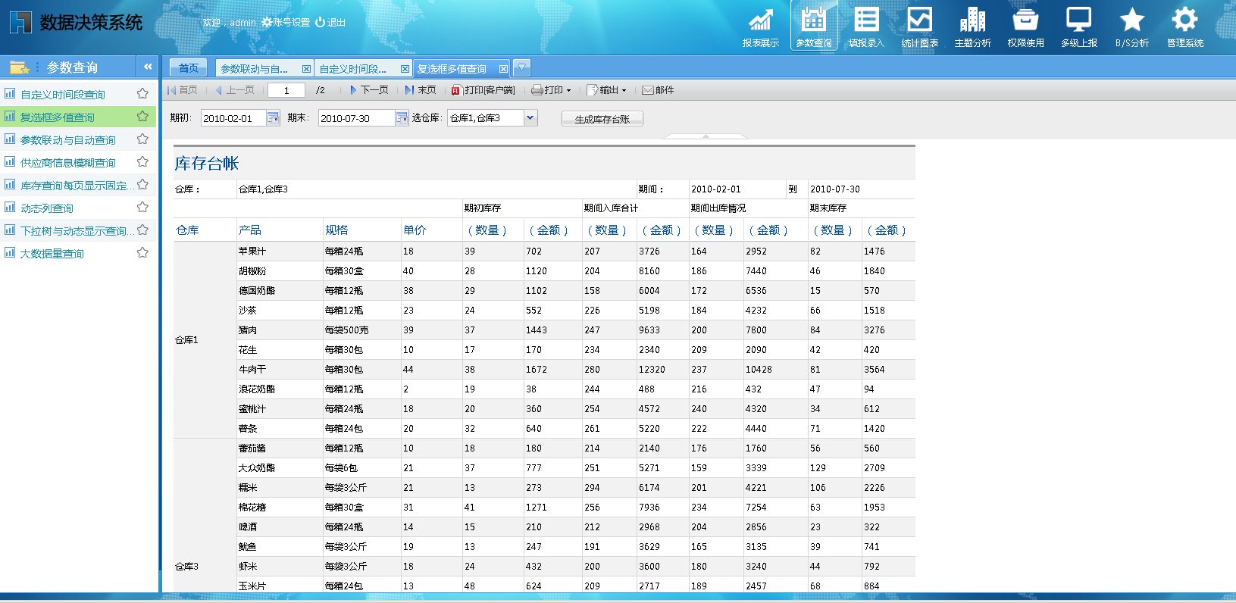Collapse the left sidebar with double-arrow icon
The image size is (1236, 603).
148,67
